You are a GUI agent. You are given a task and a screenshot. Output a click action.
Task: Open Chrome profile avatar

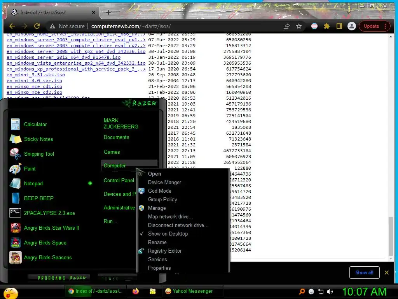click(x=351, y=26)
